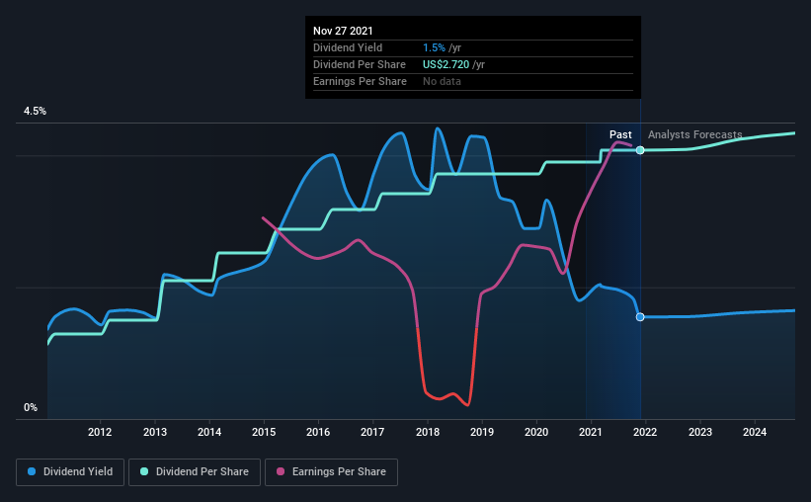The width and height of the screenshot is (811, 502).
Task: Select the 2015 label on the x-axis
Action: [x=264, y=432]
